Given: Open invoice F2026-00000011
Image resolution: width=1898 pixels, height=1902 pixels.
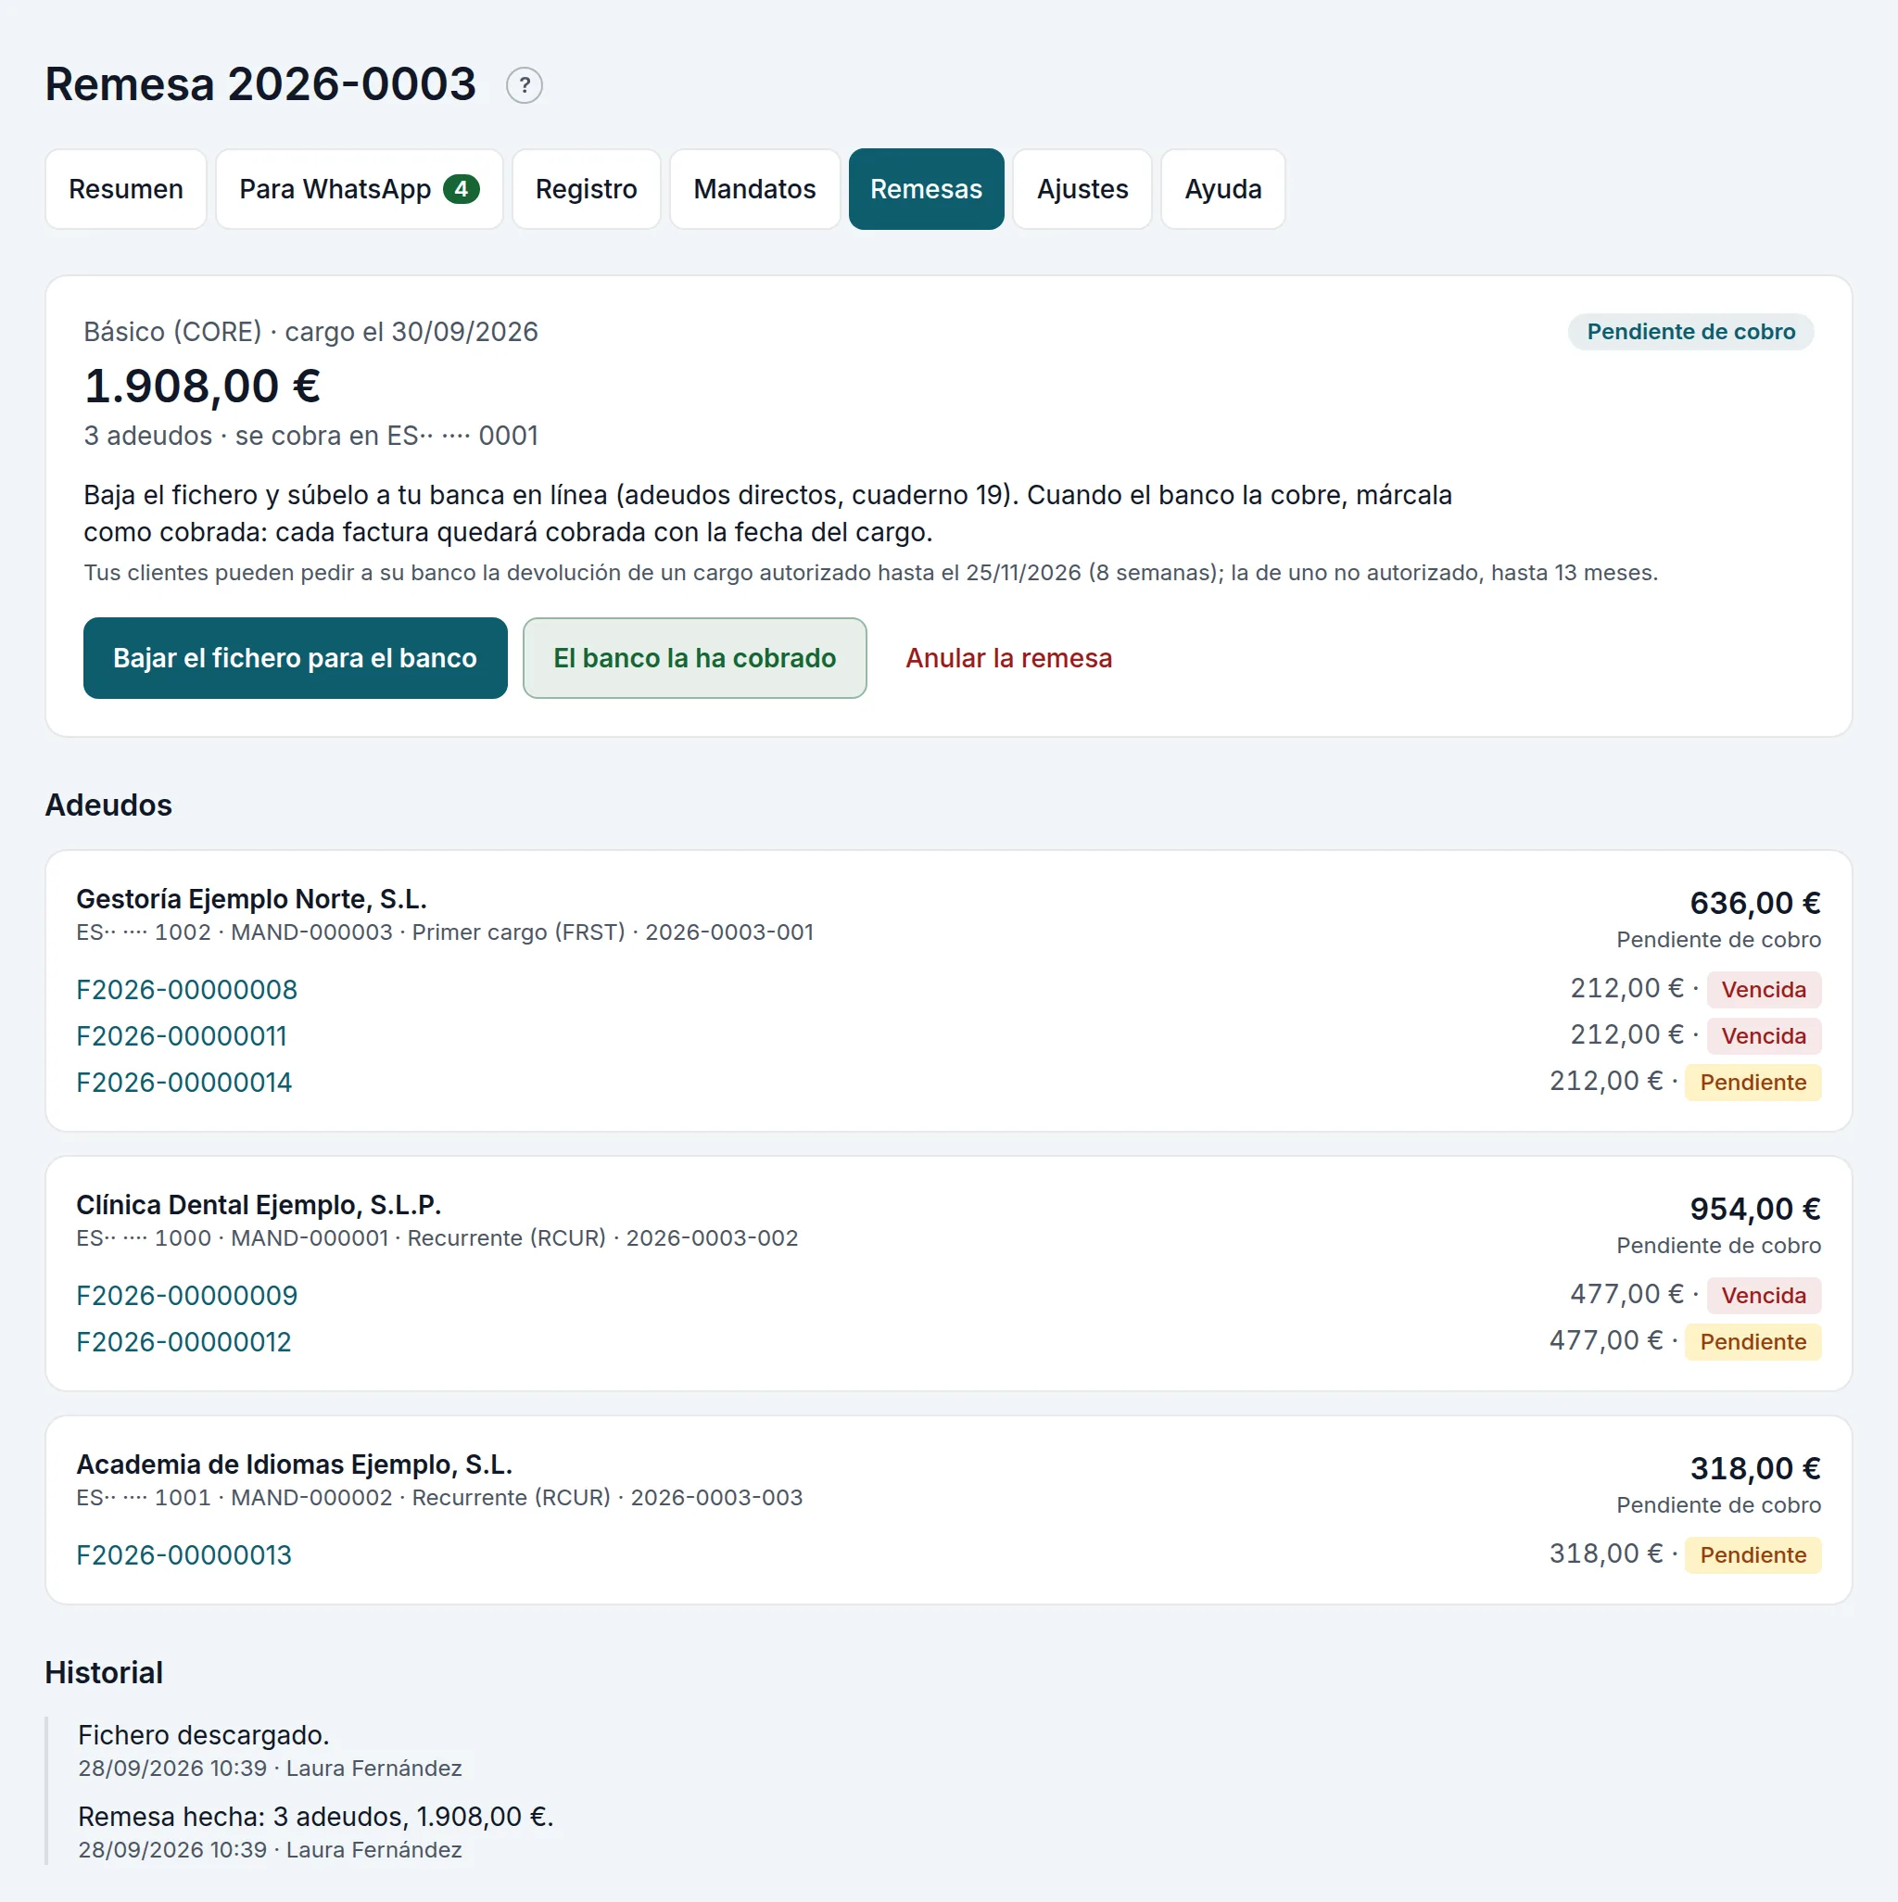Looking at the screenshot, I should point(183,1035).
